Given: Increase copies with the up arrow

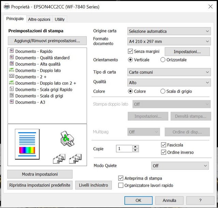Looking at the screenshot, I should click(x=135, y=147).
